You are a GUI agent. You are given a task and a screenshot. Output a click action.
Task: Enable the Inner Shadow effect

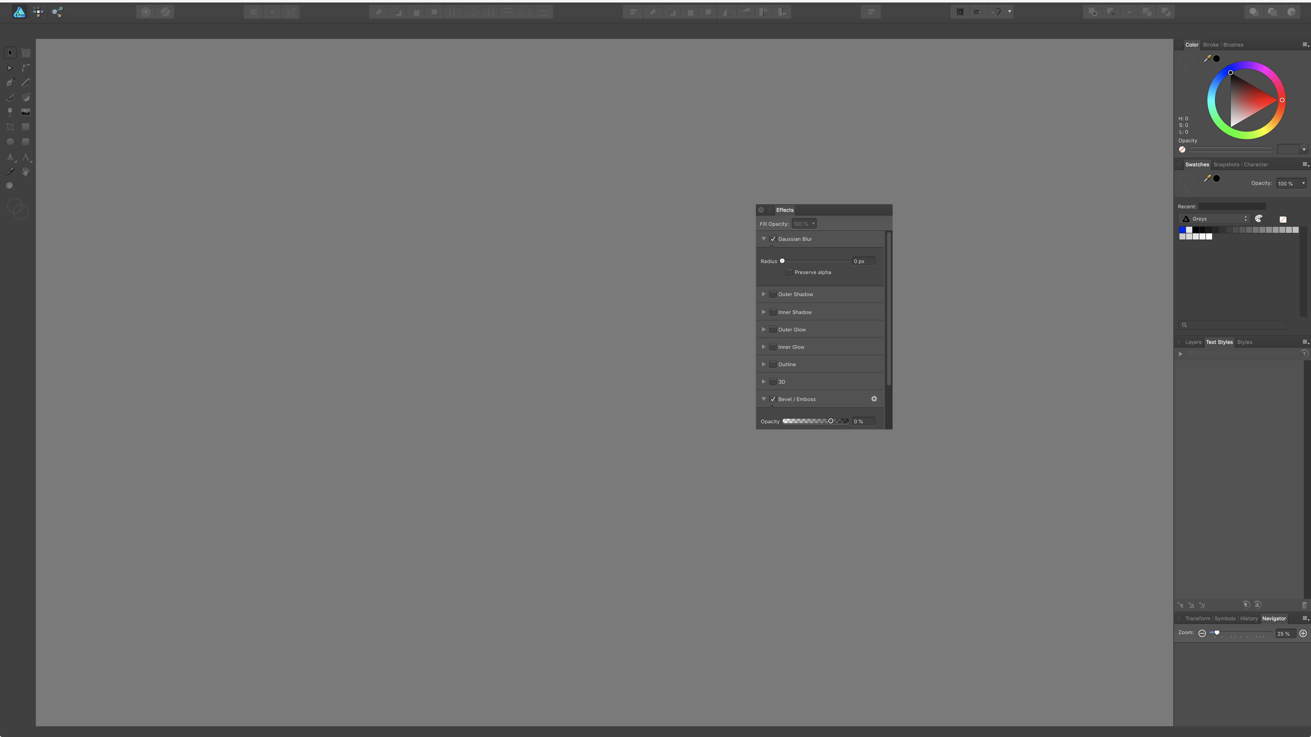pyautogui.click(x=773, y=312)
